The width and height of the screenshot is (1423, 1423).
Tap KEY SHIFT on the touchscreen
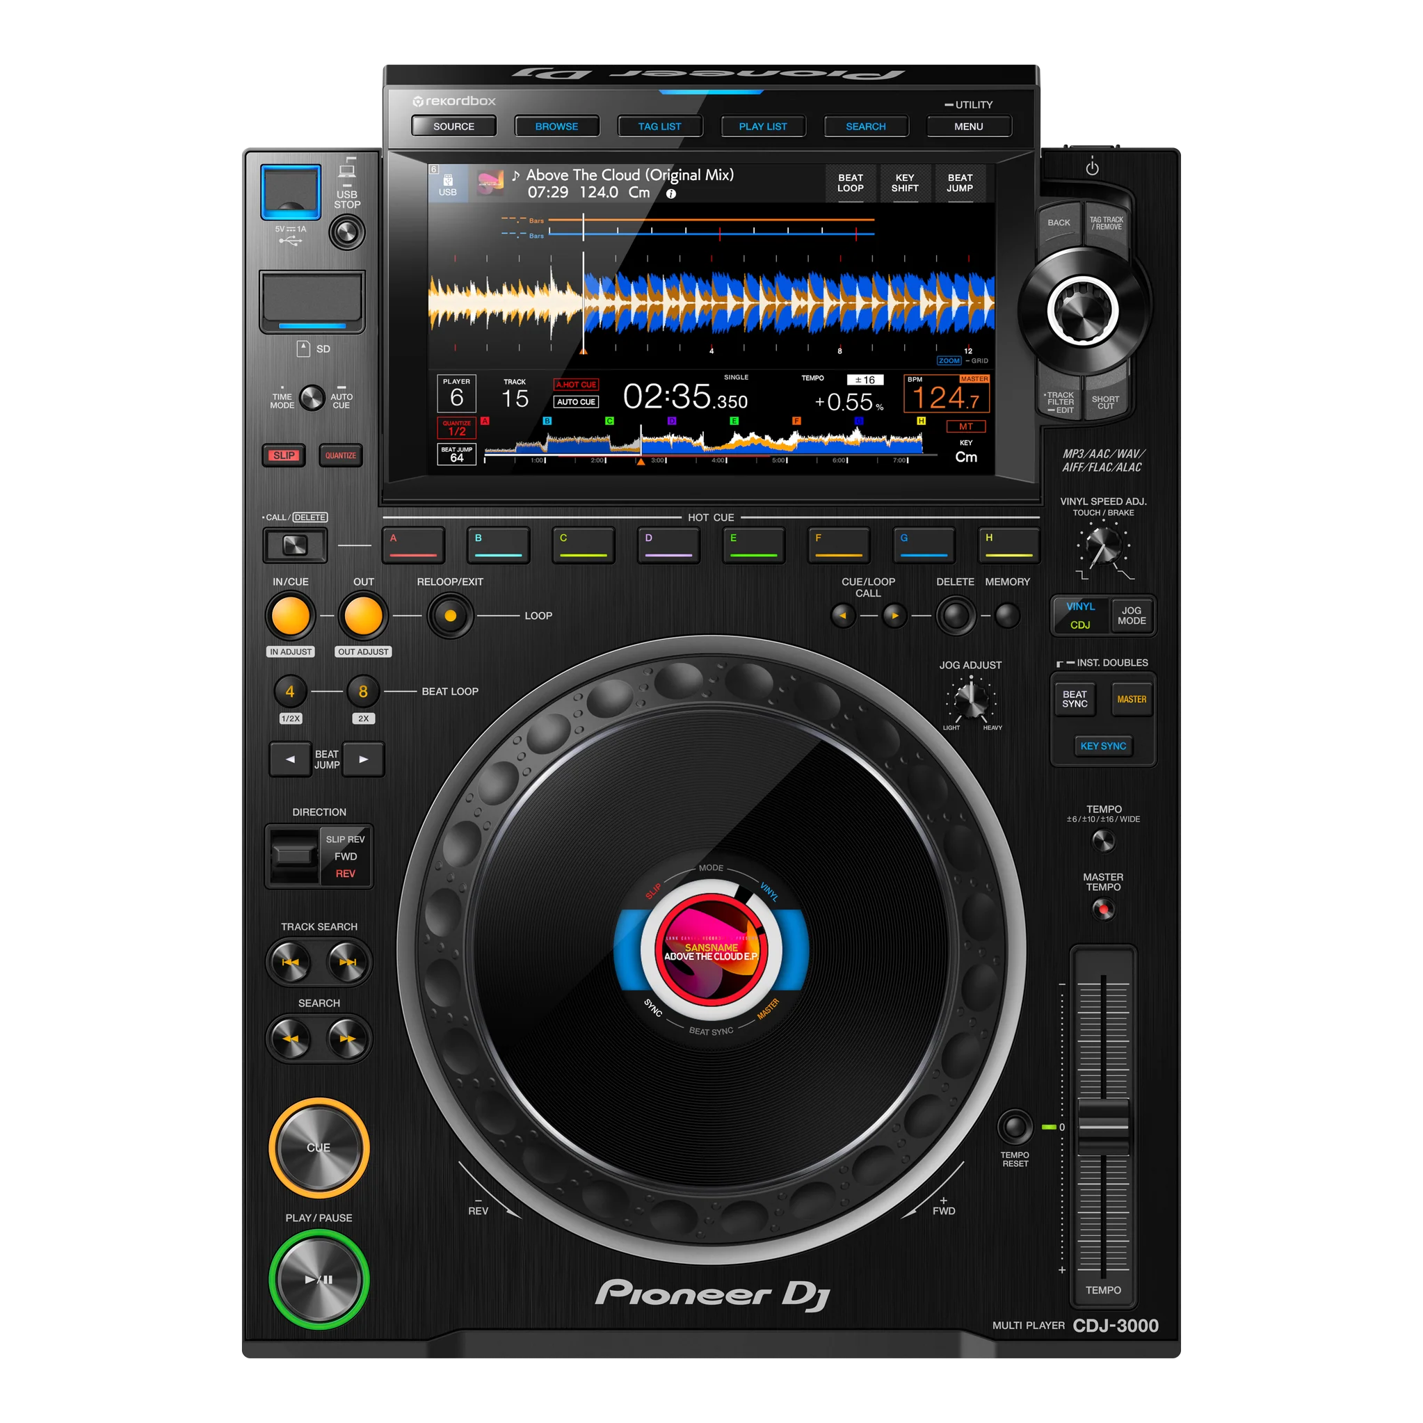pyautogui.click(x=906, y=184)
